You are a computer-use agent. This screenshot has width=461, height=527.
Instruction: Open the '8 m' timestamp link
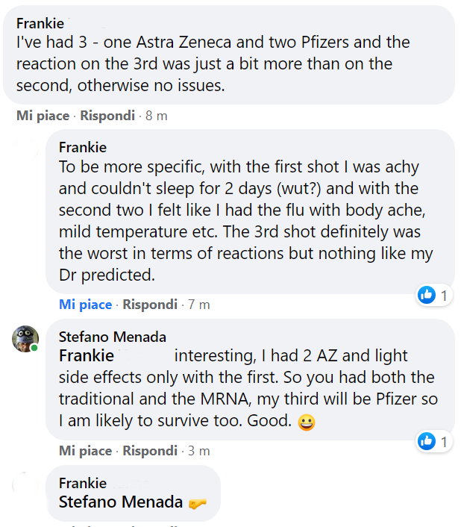coord(157,116)
